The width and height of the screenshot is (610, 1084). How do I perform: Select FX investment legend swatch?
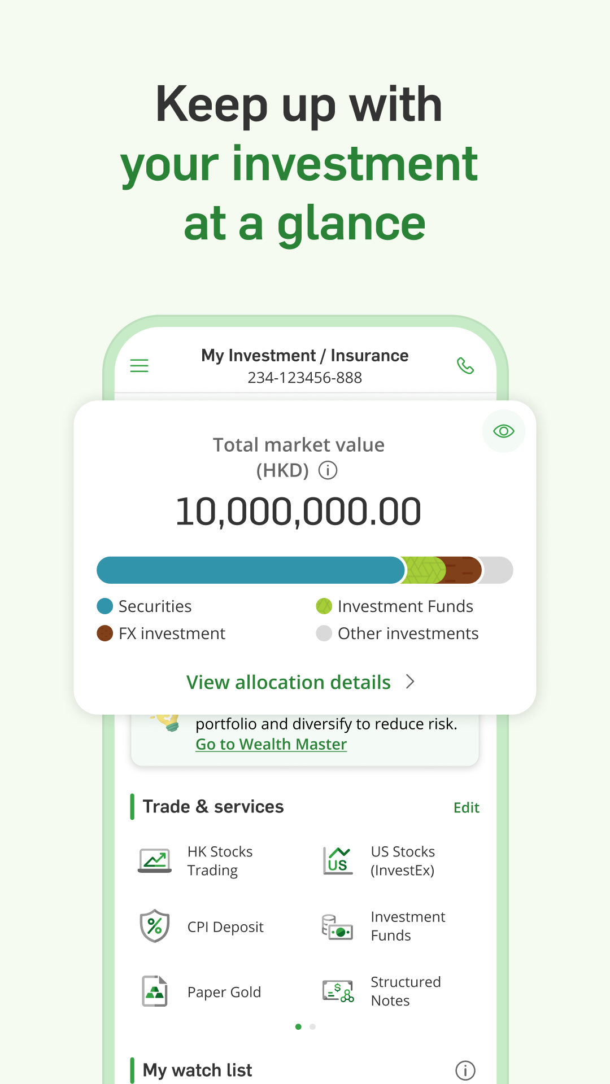point(105,633)
